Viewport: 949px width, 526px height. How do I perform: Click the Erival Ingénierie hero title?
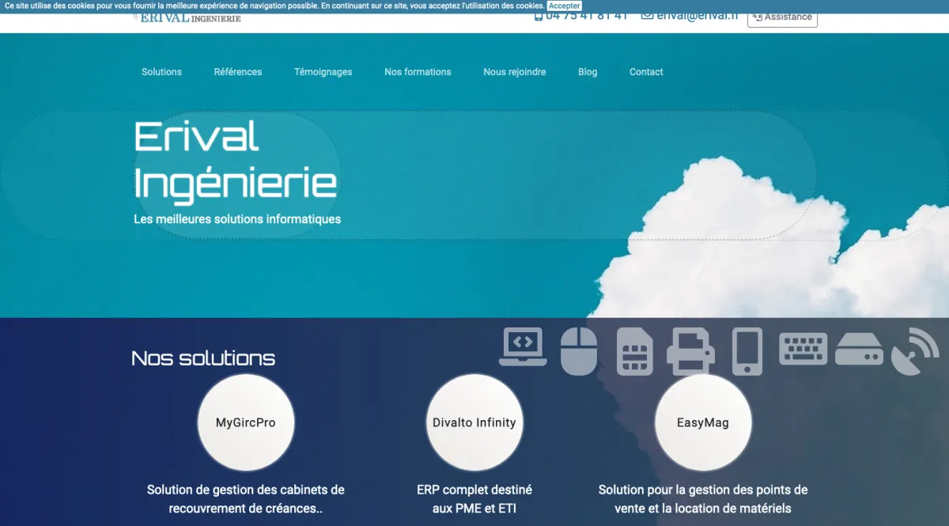(x=236, y=159)
